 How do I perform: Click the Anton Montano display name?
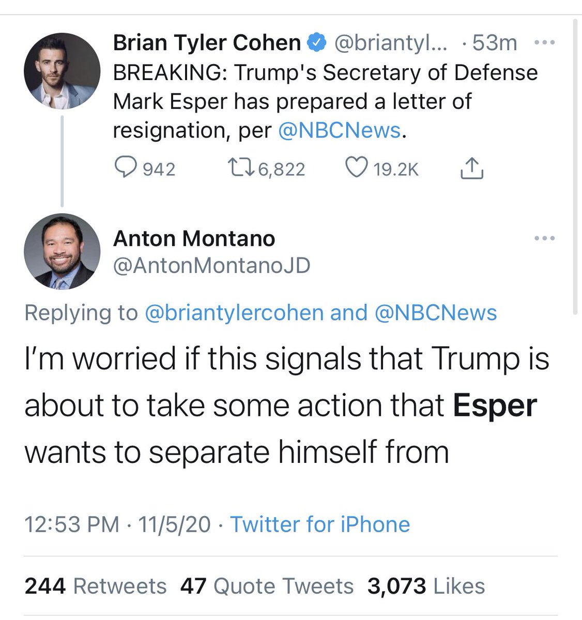point(194,239)
